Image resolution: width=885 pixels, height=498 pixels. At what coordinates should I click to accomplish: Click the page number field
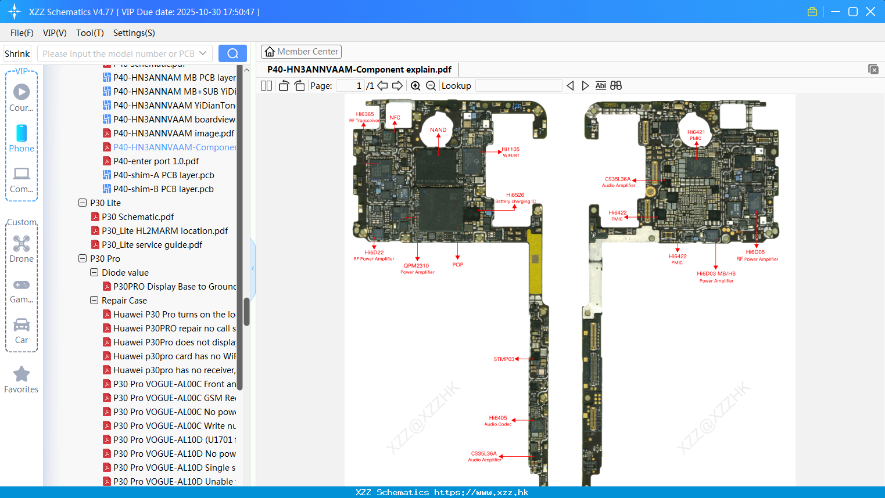[x=350, y=85]
